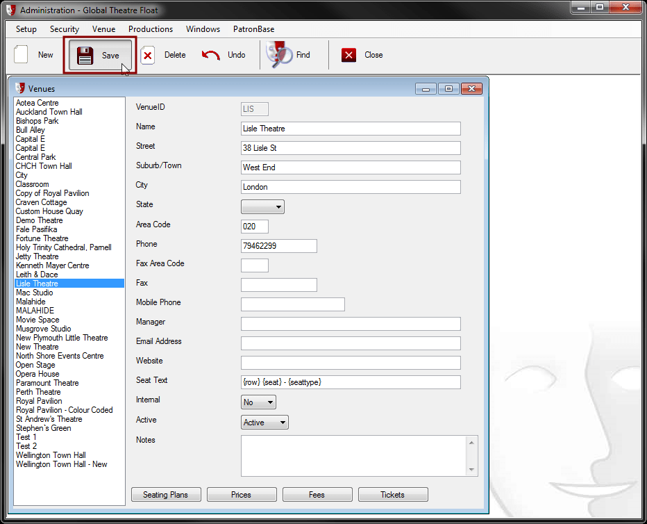Click the Administration app title bar icon
The height and width of the screenshot is (524, 647).
[10, 10]
